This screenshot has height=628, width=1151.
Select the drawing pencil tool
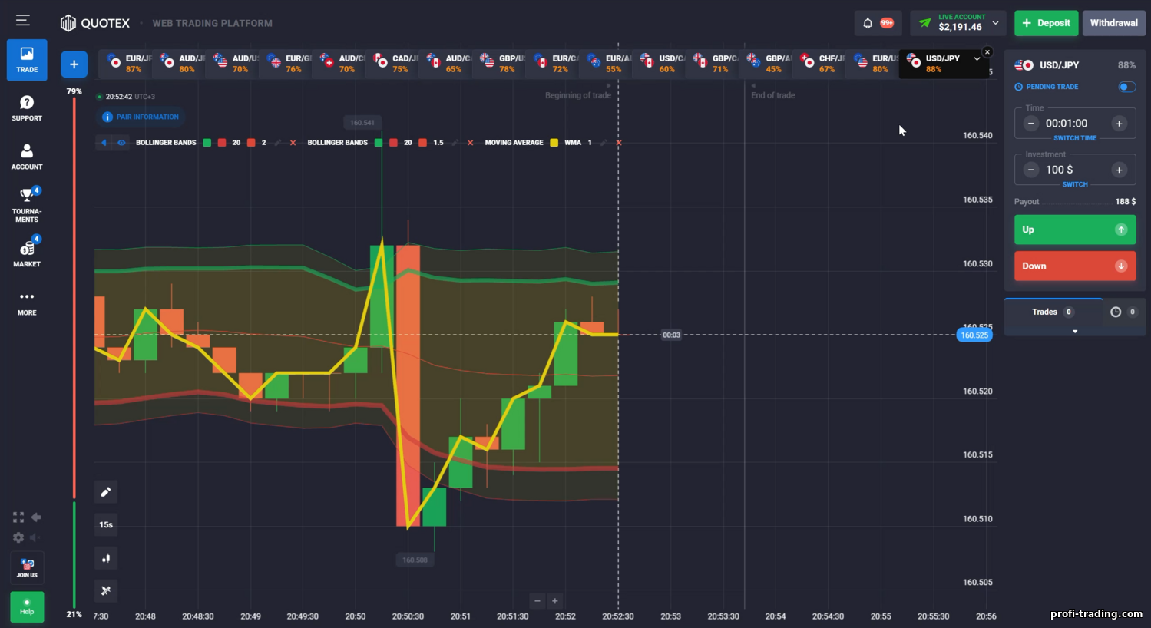point(106,491)
